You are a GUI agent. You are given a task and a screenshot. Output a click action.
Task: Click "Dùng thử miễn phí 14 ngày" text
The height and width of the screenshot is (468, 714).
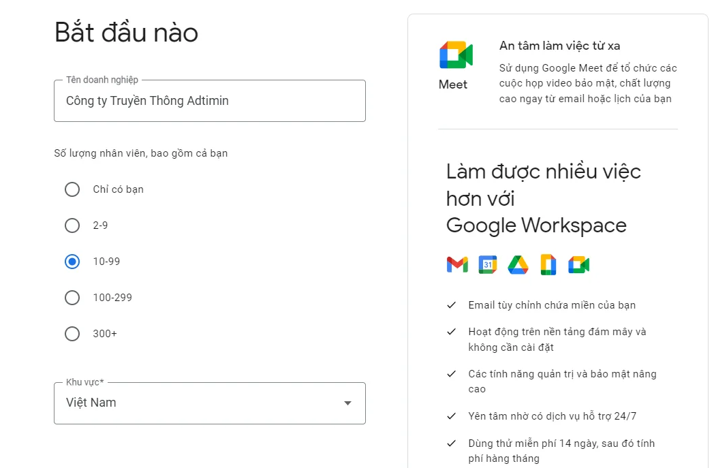tap(561, 450)
